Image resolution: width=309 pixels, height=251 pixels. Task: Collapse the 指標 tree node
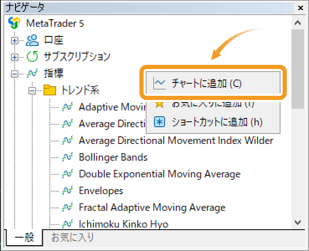[x=14, y=74]
